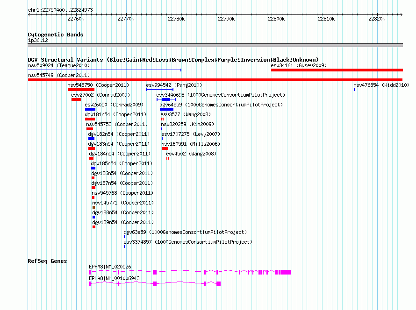Click the brown square under nsv545771
The width and height of the screenshot is (416, 310).
(x=93, y=207)
